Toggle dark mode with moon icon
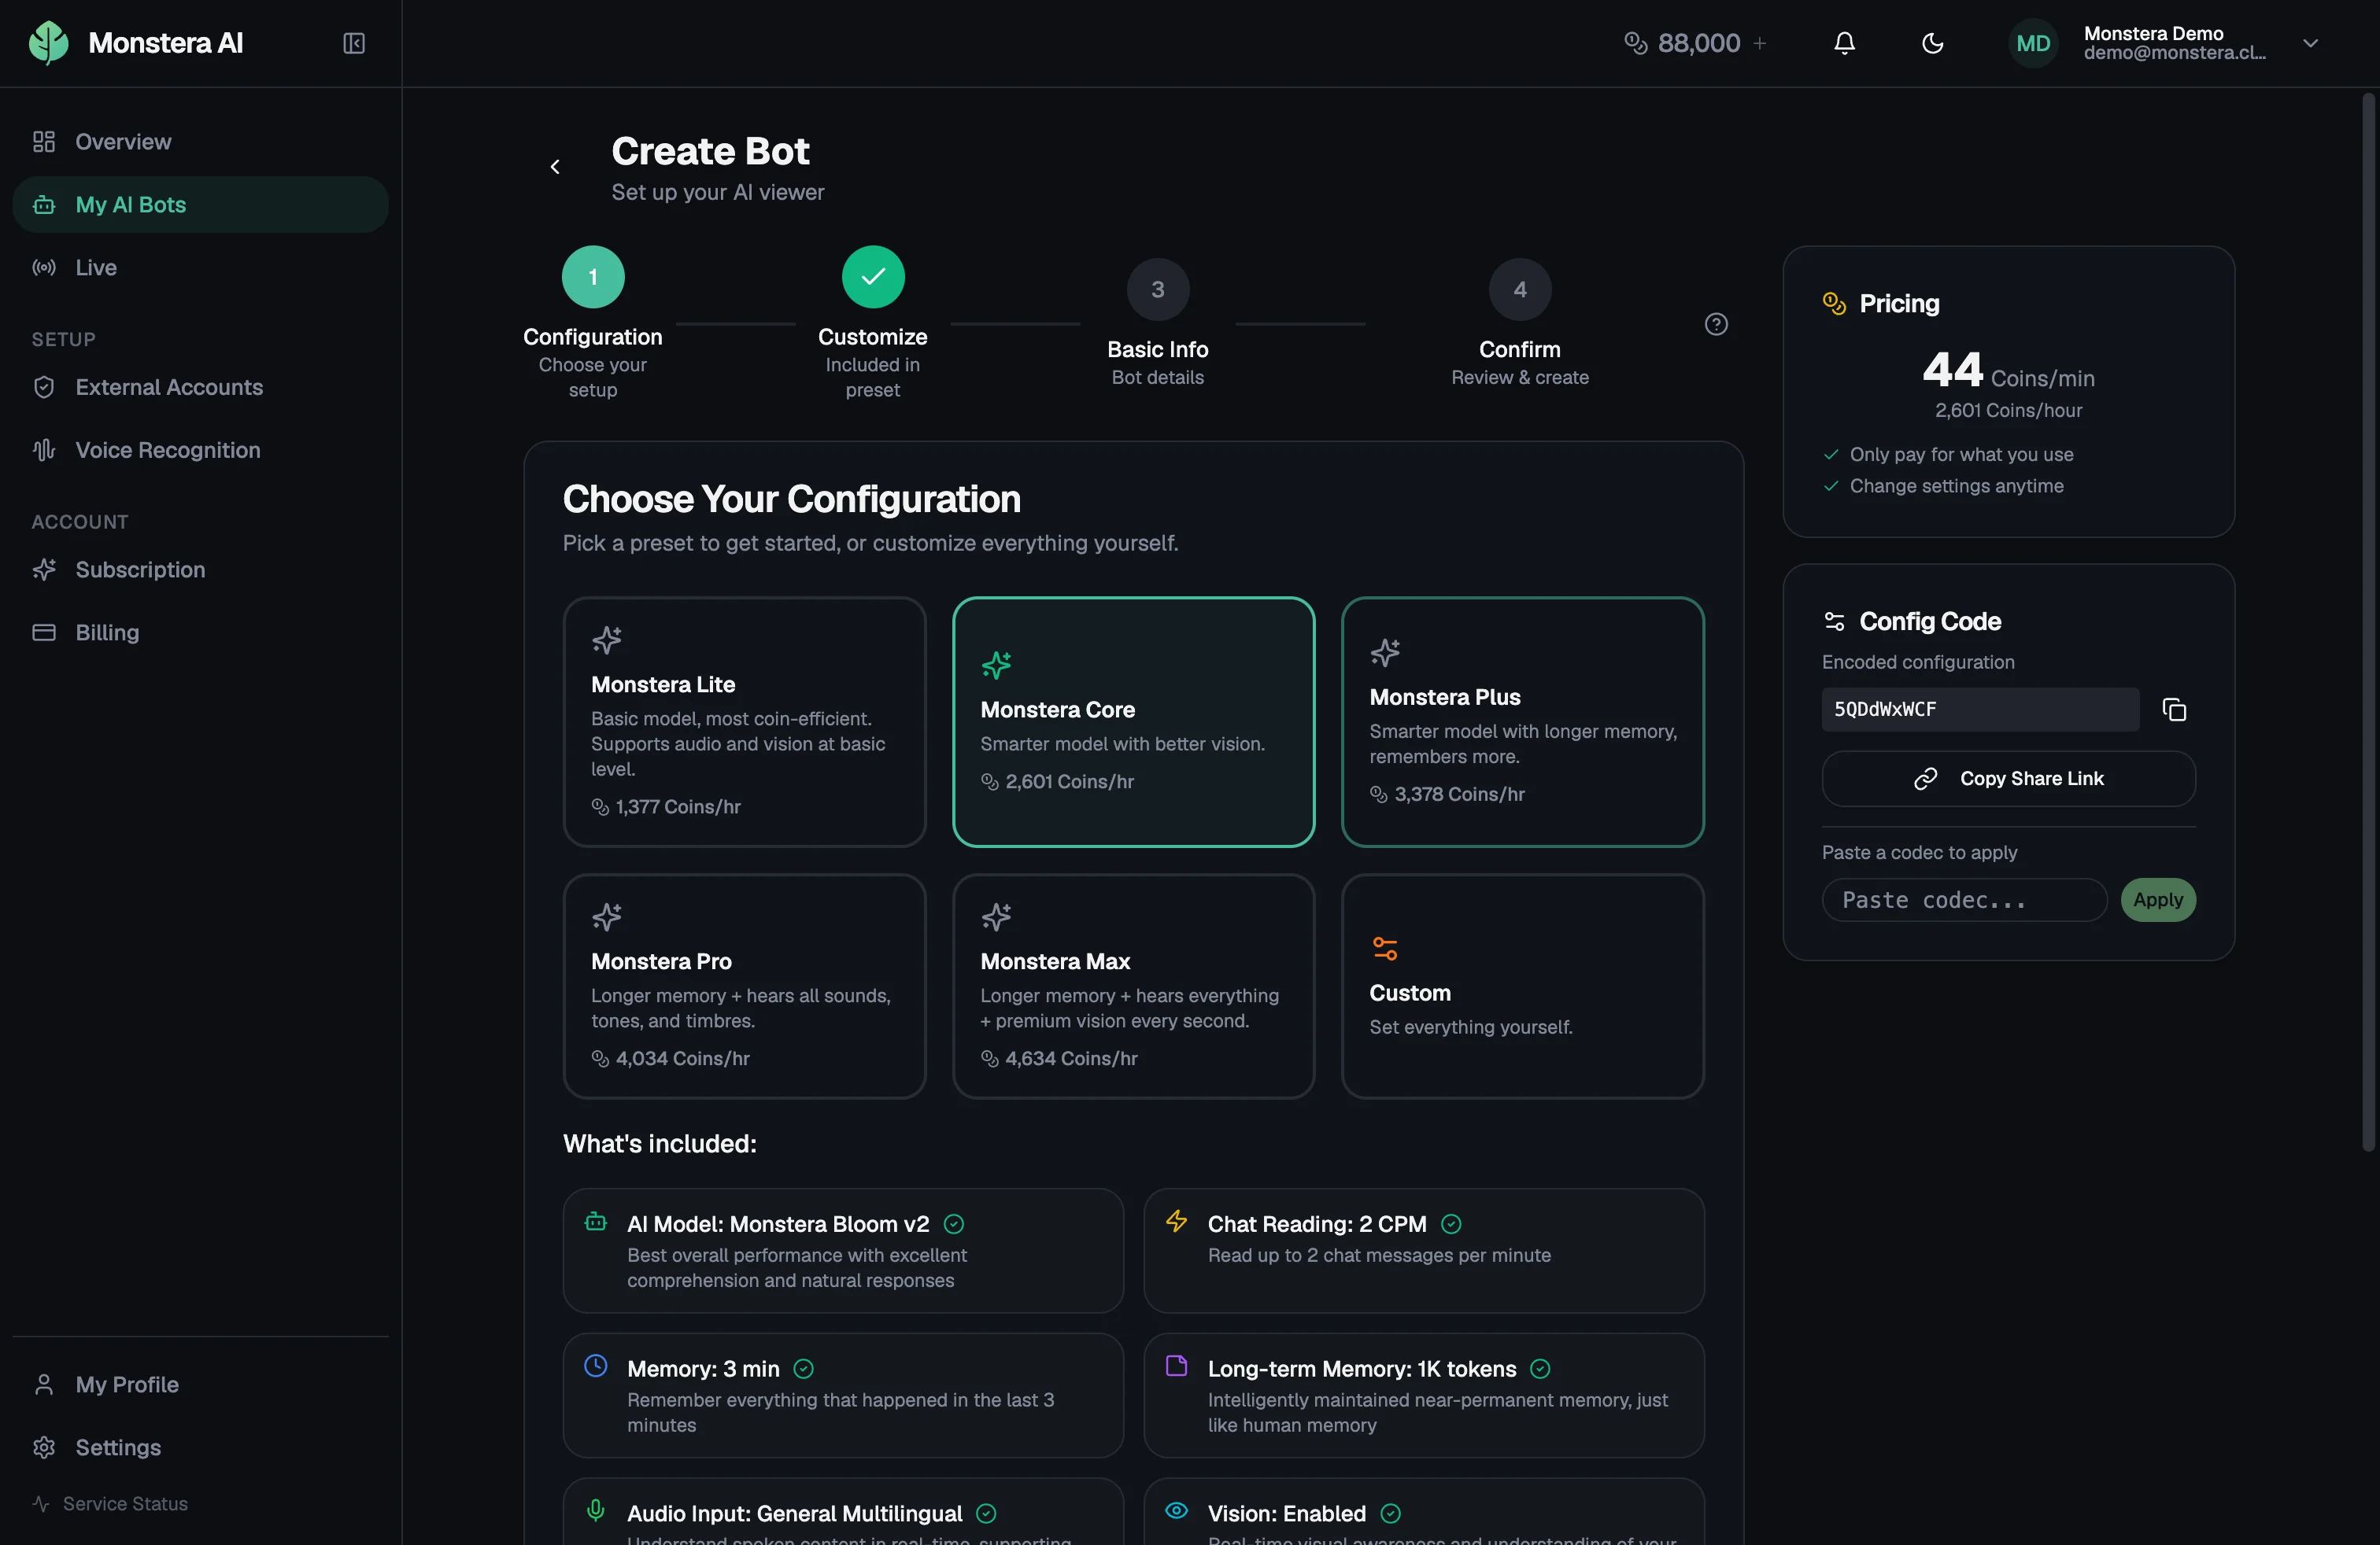Viewport: 2380px width, 1545px height. click(x=1932, y=43)
